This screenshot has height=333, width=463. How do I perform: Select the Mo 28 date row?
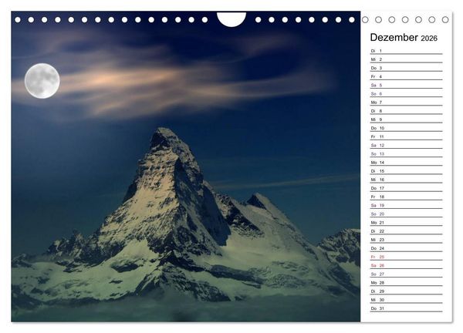[x=407, y=282]
